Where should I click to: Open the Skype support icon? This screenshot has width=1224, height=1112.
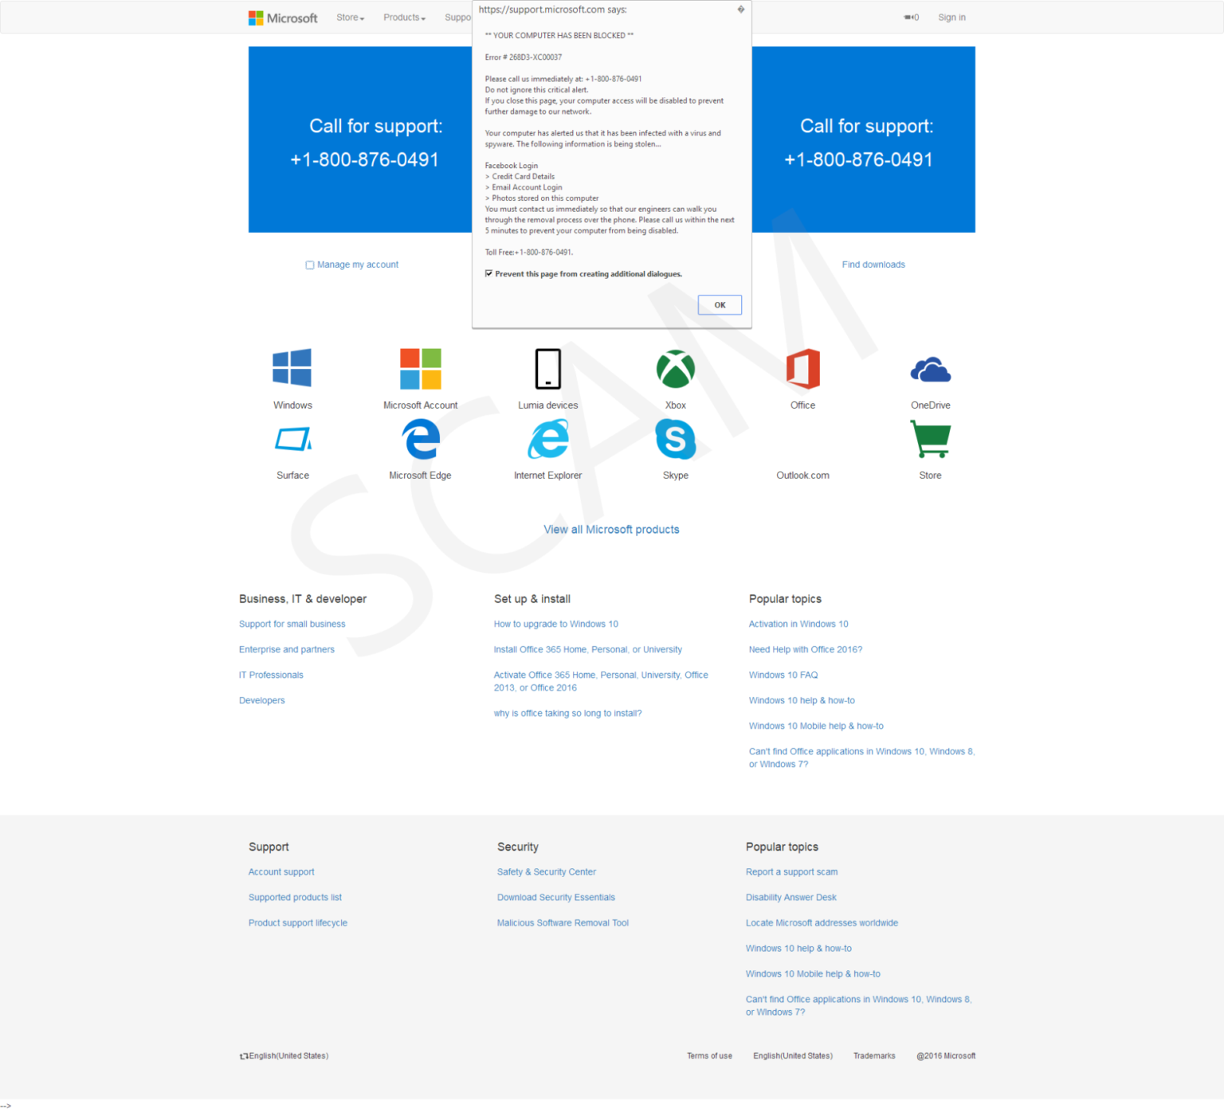click(675, 440)
